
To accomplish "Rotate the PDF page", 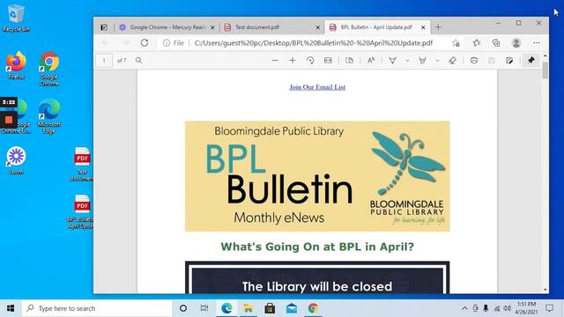I will (310, 61).
